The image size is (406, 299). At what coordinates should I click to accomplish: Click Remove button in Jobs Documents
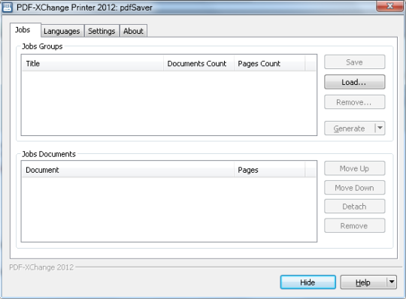click(354, 225)
